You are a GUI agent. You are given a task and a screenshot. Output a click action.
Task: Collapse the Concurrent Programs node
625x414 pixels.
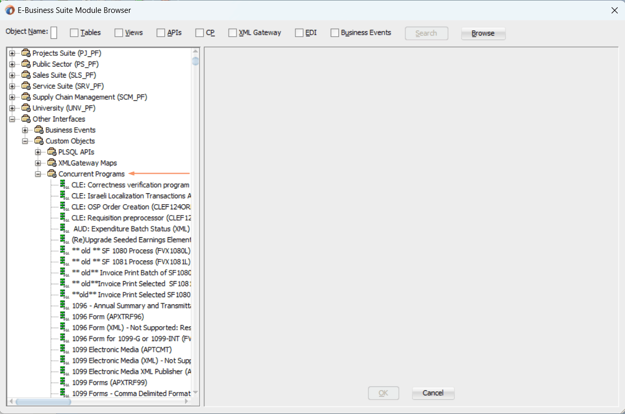[38, 174]
